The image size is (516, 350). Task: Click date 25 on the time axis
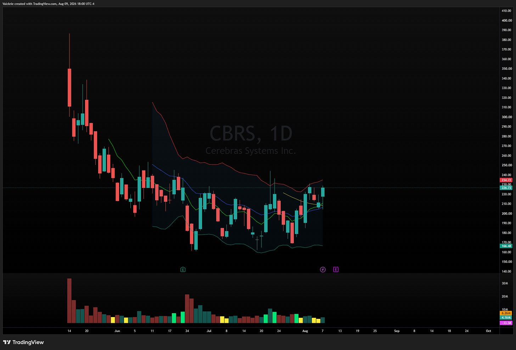[375, 331]
